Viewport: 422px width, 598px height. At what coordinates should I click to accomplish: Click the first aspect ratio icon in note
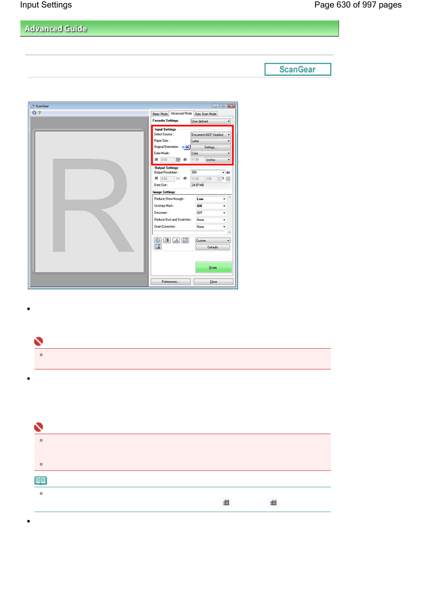point(226,503)
